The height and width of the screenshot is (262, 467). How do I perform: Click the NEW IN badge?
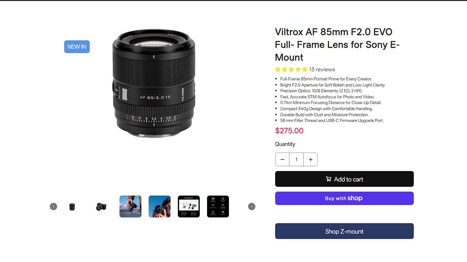(77, 47)
